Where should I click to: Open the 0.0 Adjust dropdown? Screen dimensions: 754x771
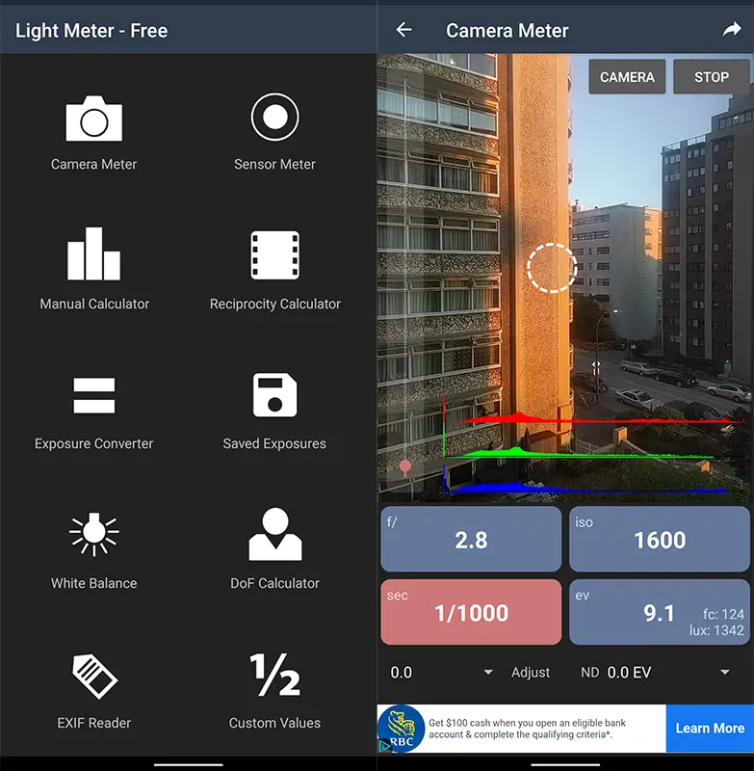point(441,672)
